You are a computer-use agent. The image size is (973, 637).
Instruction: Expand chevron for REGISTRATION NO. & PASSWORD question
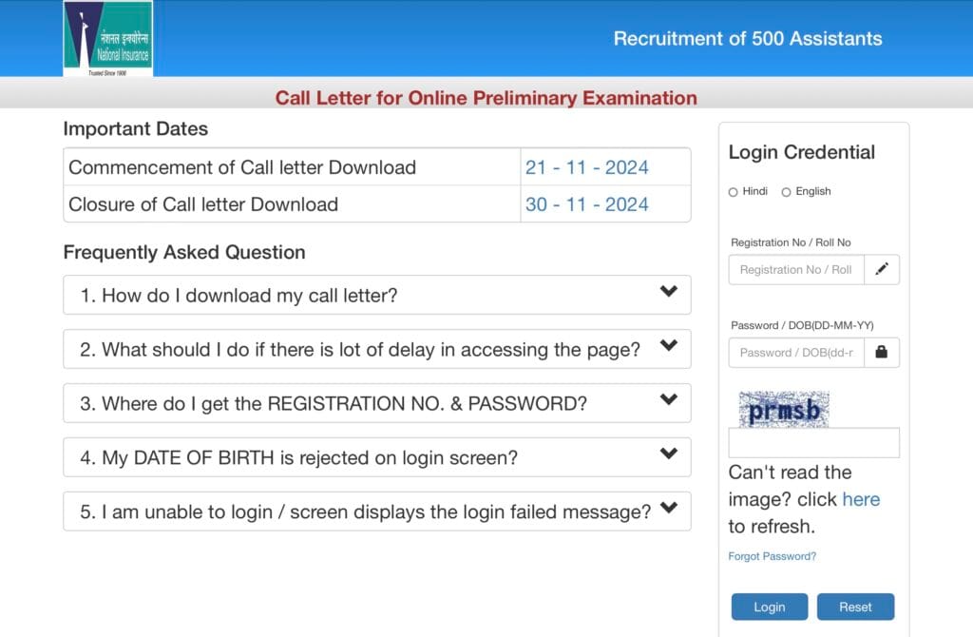[669, 399]
